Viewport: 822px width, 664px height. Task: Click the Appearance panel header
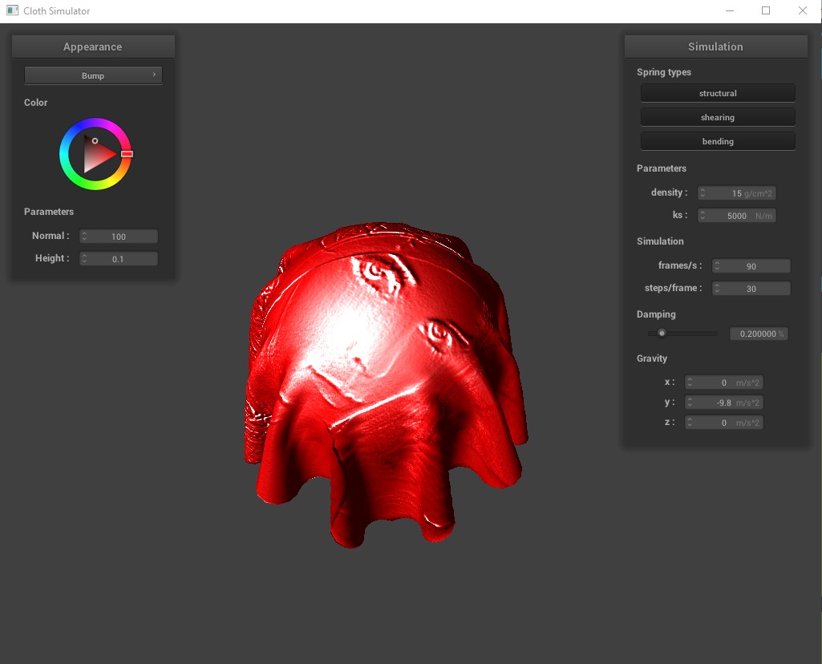[93, 47]
